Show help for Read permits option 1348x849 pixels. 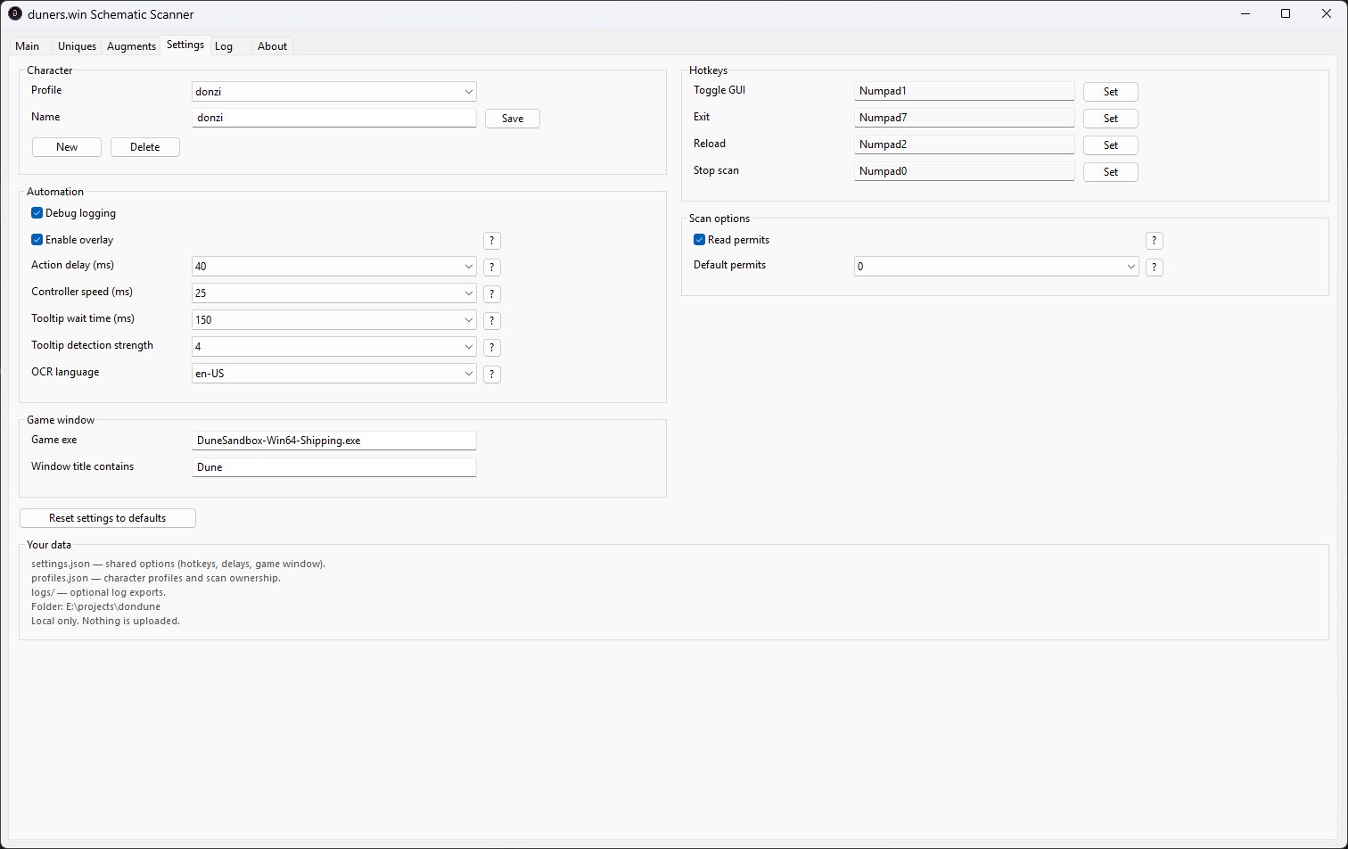point(1154,241)
